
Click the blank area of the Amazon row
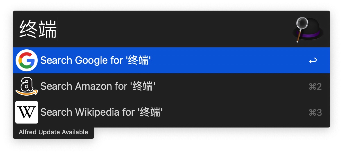(230, 86)
